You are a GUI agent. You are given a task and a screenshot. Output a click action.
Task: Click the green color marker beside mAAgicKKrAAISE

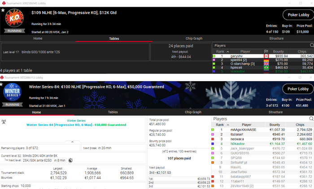[x=213, y=129]
